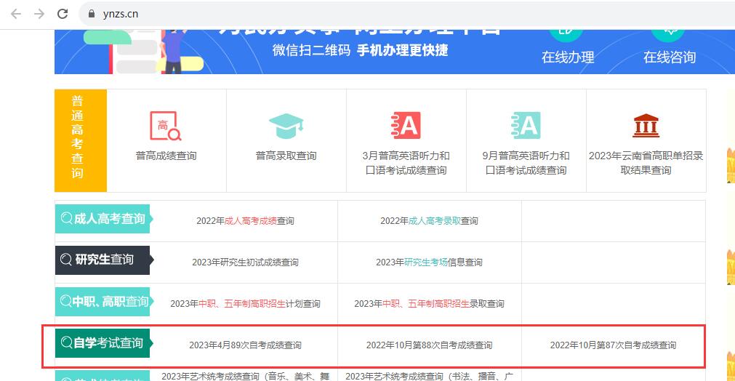This screenshot has width=735, height=381.
Task: Select the 成人高考查询 category tab
Action: tap(103, 219)
